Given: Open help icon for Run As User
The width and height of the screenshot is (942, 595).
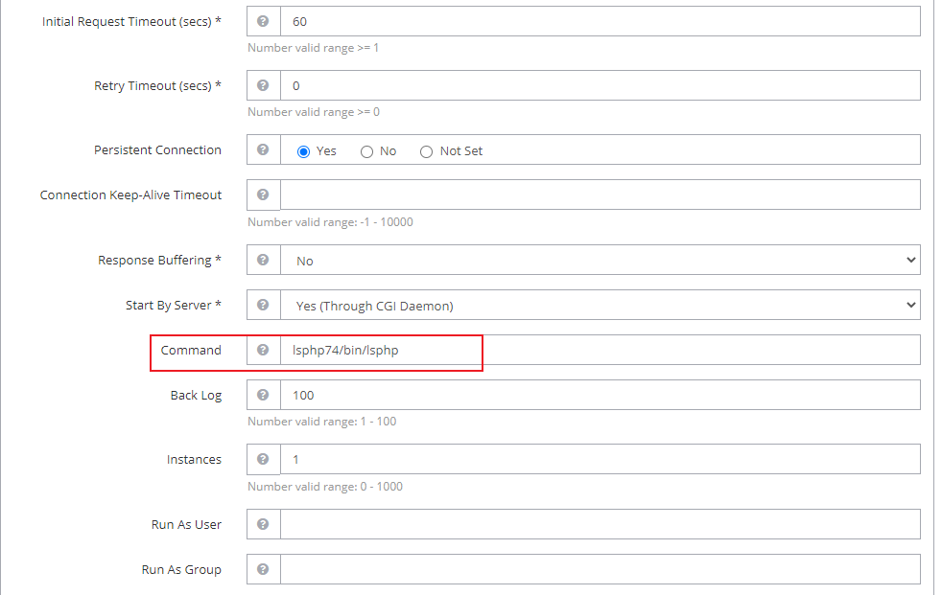Looking at the screenshot, I should coord(263,524).
